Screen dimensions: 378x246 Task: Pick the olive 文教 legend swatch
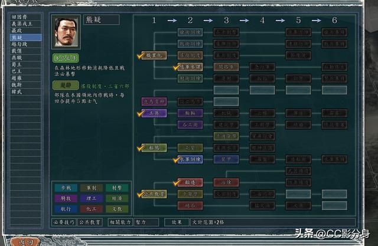[117, 209]
